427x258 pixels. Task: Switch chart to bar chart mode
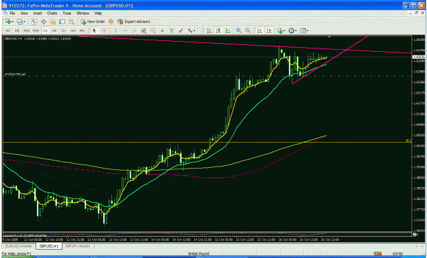click(x=209, y=31)
